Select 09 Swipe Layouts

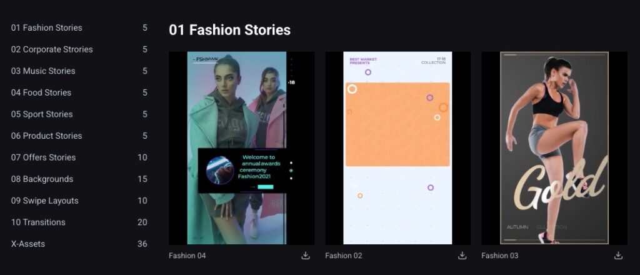[45, 201]
